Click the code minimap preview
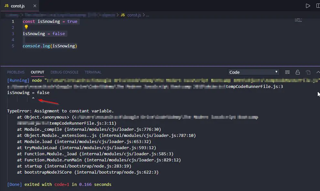The height and width of the screenshot is (191, 320). pos(298,20)
